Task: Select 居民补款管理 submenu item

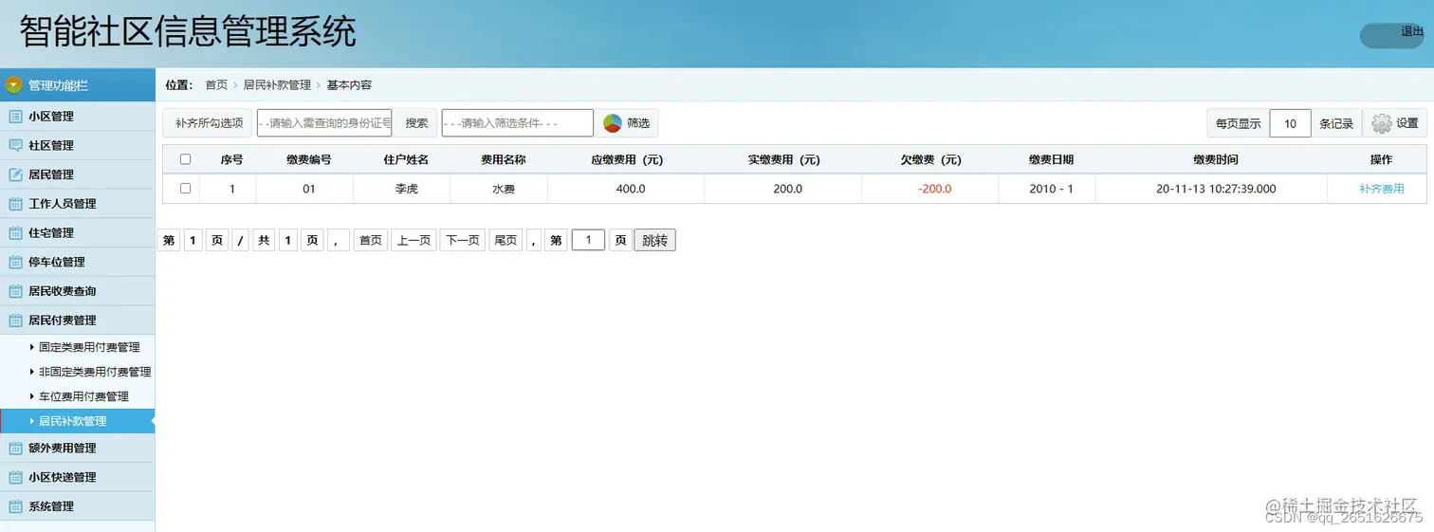Action: (78, 421)
